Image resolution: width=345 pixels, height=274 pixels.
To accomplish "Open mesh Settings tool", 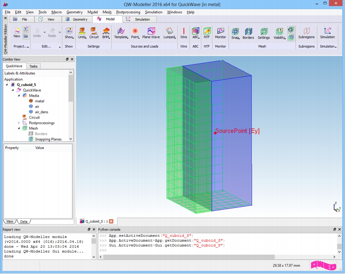I will tap(264, 33).
